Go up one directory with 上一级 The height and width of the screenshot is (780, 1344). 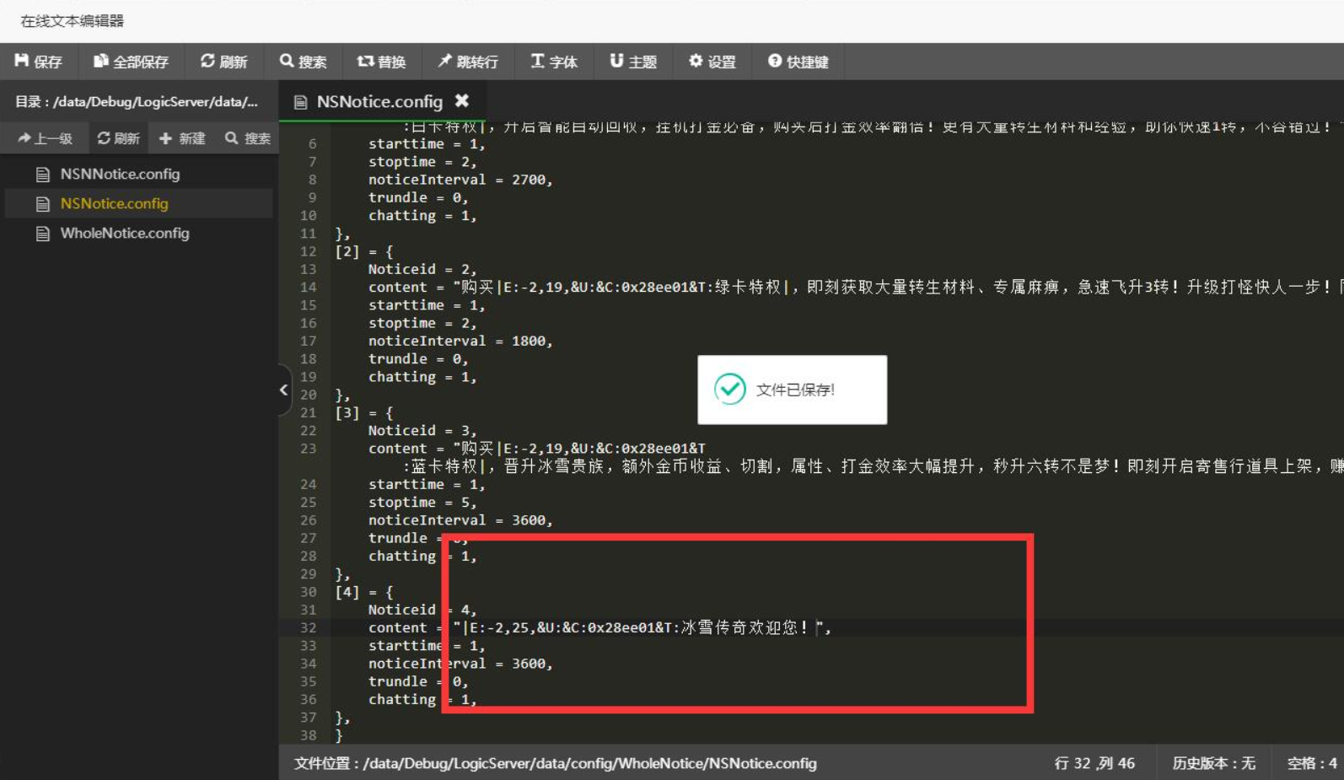pyautogui.click(x=46, y=138)
